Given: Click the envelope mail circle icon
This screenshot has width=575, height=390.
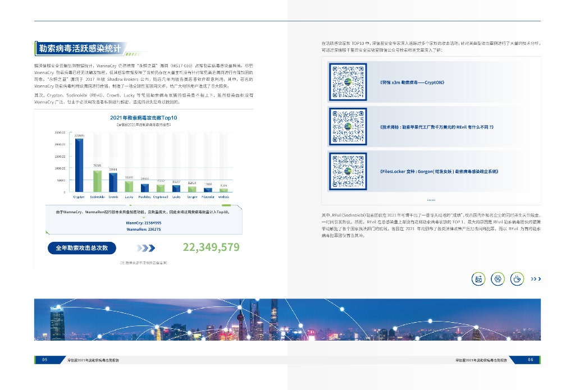Looking at the screenshot, I should tap(478, 279).
